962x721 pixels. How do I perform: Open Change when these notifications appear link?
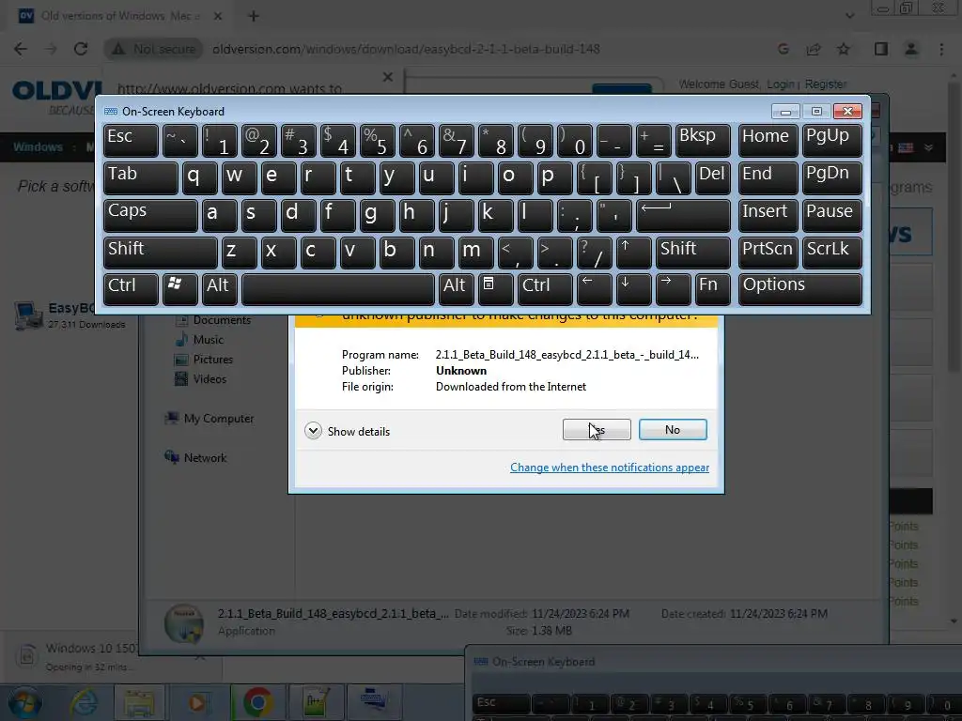(609, 468)
